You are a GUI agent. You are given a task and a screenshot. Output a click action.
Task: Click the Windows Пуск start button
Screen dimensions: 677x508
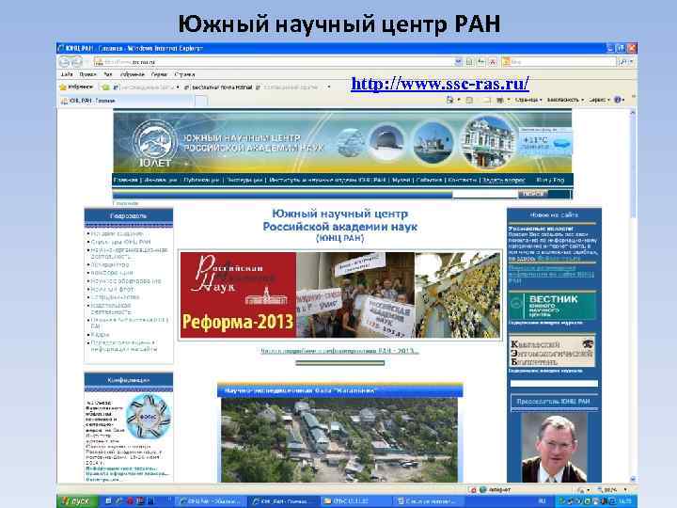pos(77,501)
